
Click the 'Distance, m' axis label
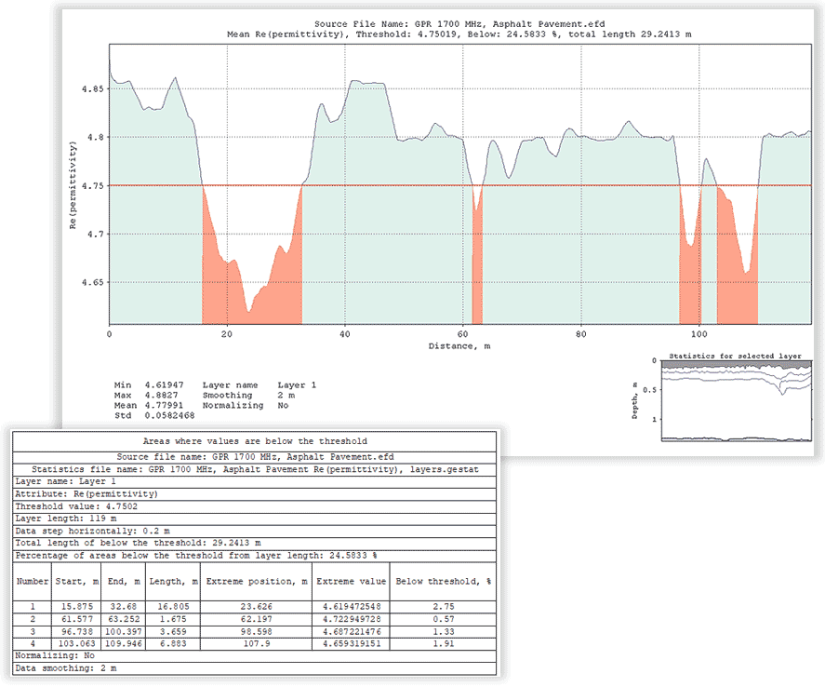pyautogui.click(x=459, y=346)
